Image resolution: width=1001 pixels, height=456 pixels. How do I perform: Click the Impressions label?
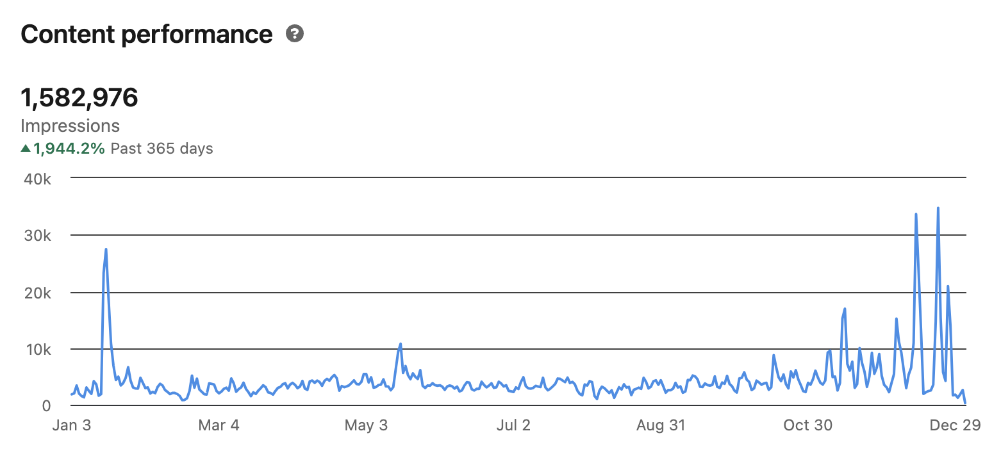tap(70, 126)
